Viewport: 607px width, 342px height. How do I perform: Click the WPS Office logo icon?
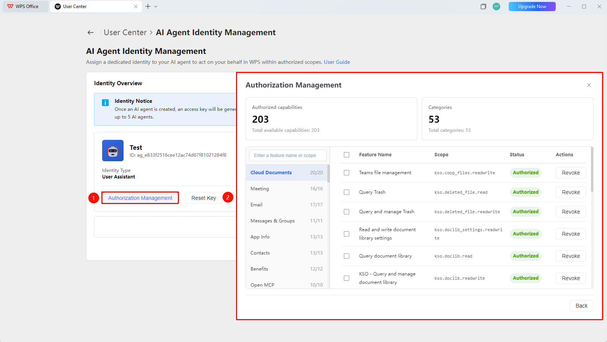click(10, 6)
